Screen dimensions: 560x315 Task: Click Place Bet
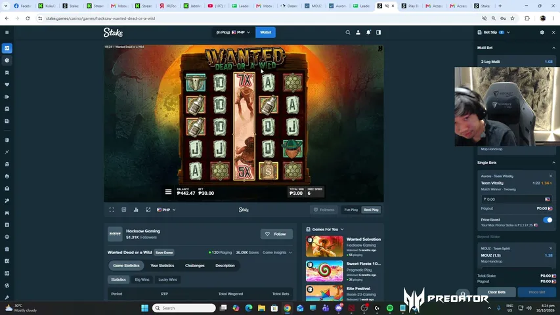coord(537,292)
